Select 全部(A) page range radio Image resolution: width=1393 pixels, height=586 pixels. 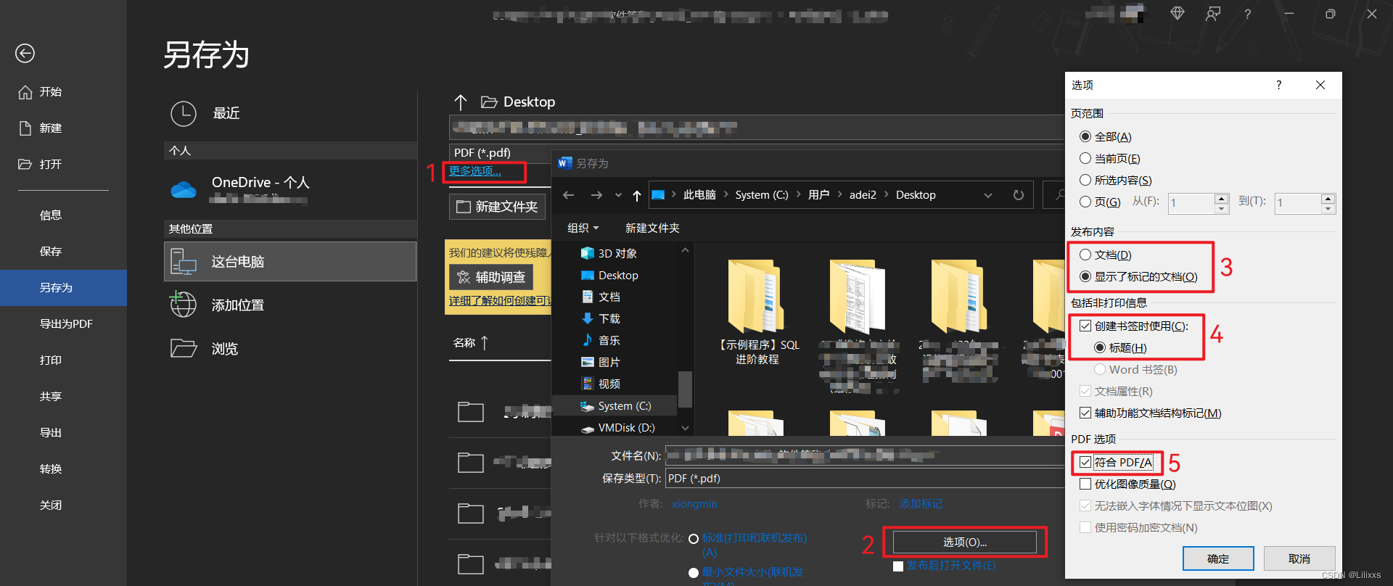(1085, 136)
